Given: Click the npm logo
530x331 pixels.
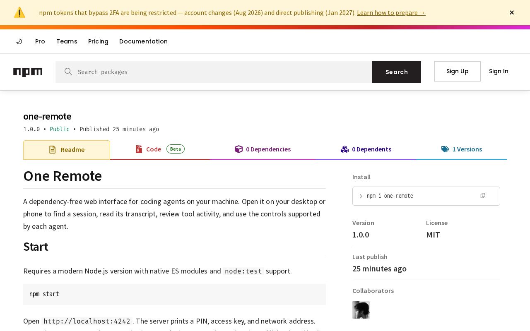Looking at the screenshot, I should pos(28,72).
